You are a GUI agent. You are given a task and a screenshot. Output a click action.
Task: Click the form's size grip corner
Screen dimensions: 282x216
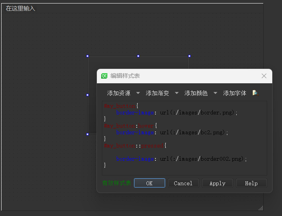tap(261, 208)
